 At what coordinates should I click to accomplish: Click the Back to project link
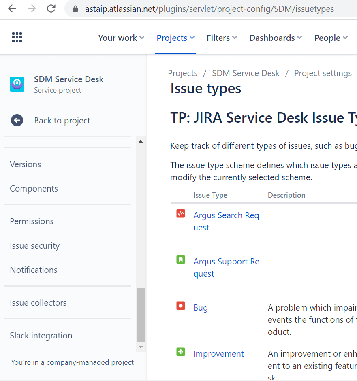tap(62, 121)
